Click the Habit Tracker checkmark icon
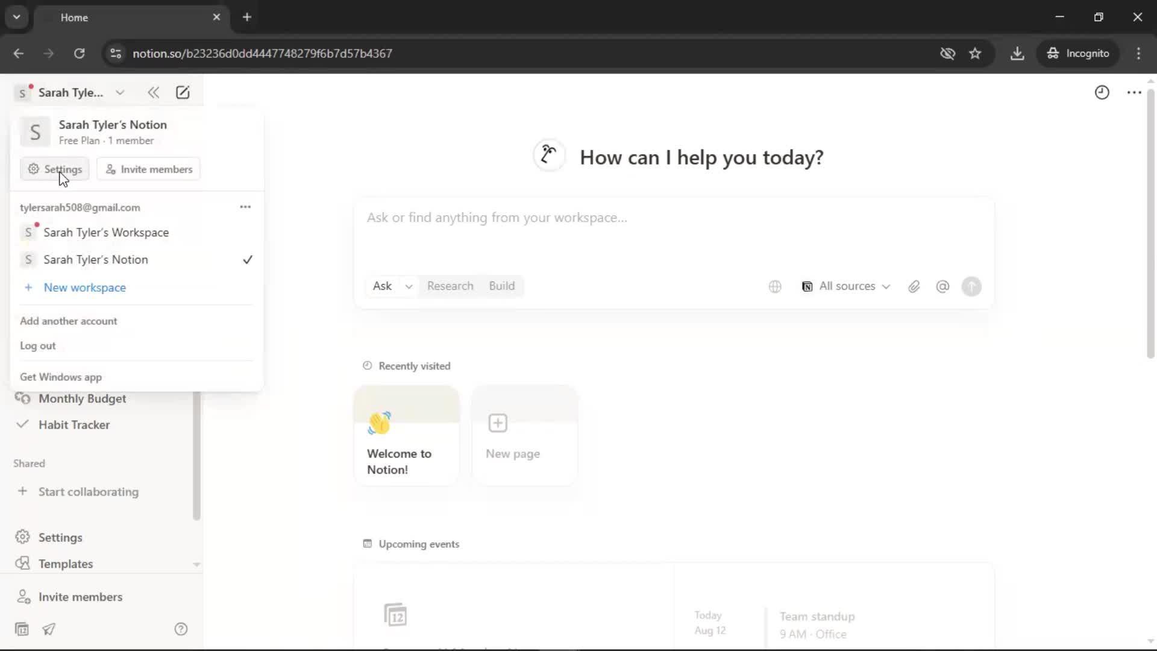 click(22, 424)
